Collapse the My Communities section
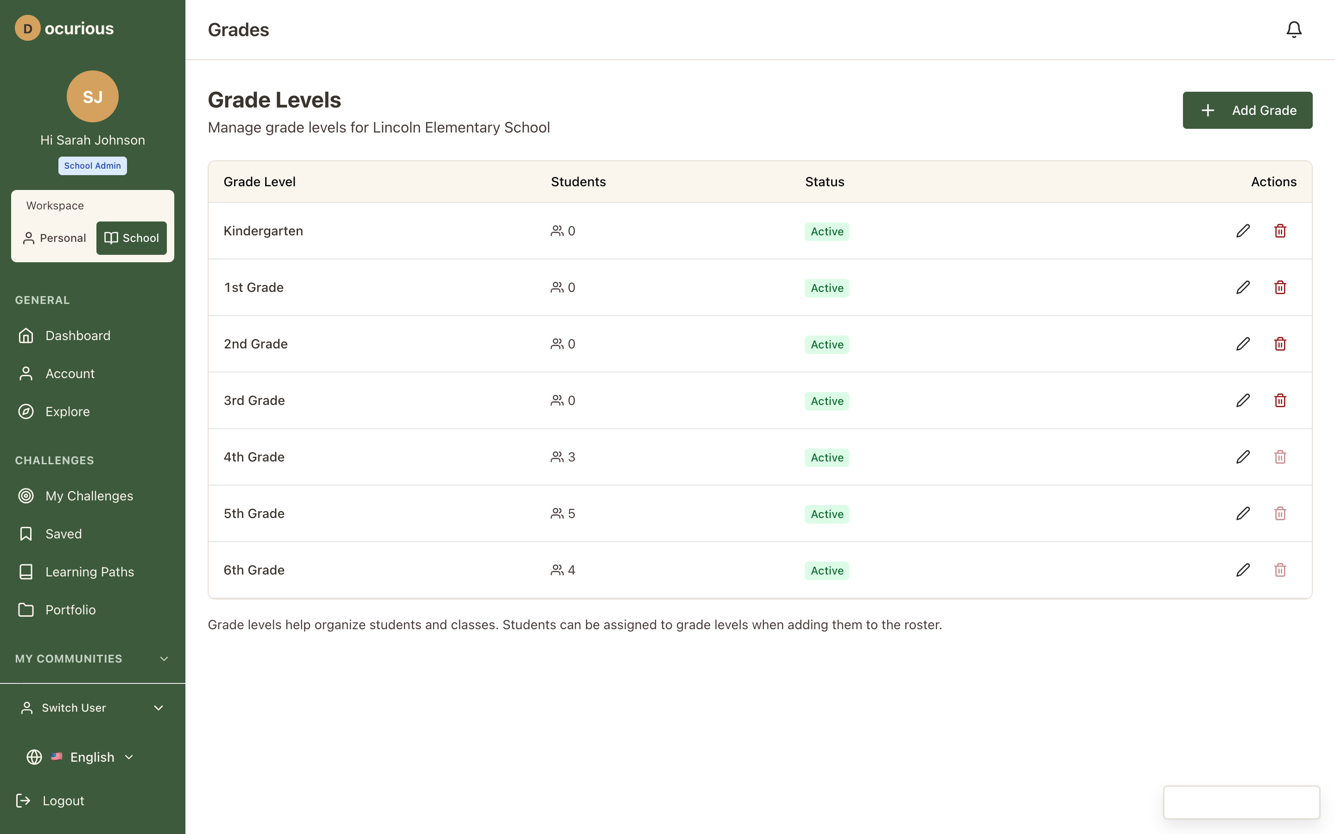The height and width of the screenshot is (834, 1335). click(163, 658)
